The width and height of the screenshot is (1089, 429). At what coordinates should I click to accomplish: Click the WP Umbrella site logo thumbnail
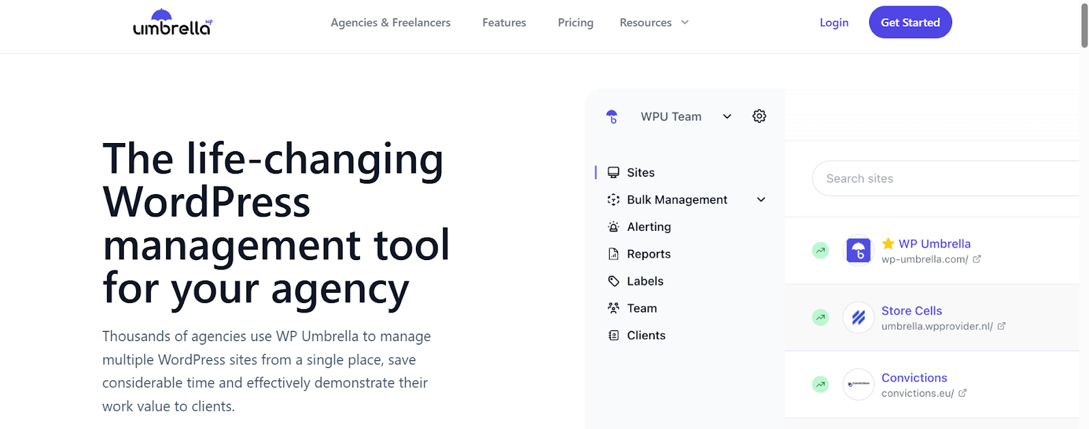click(x=858, y=251)
